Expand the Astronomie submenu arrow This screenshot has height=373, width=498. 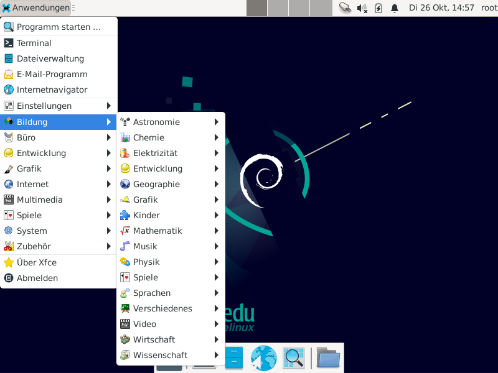[x=216, y=122]
